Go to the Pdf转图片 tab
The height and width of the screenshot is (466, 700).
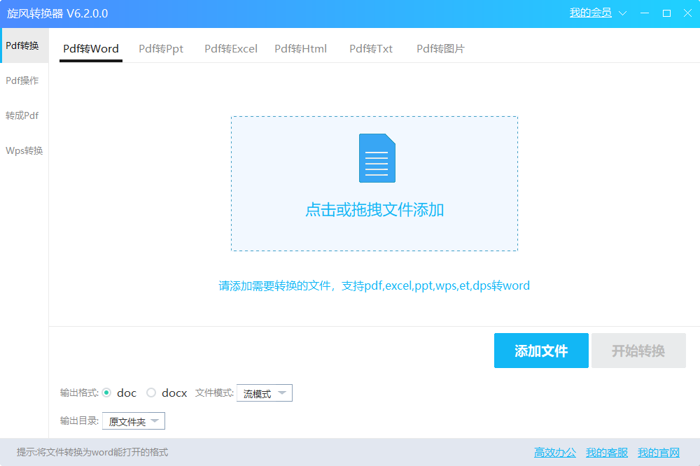tap(440, 49)
